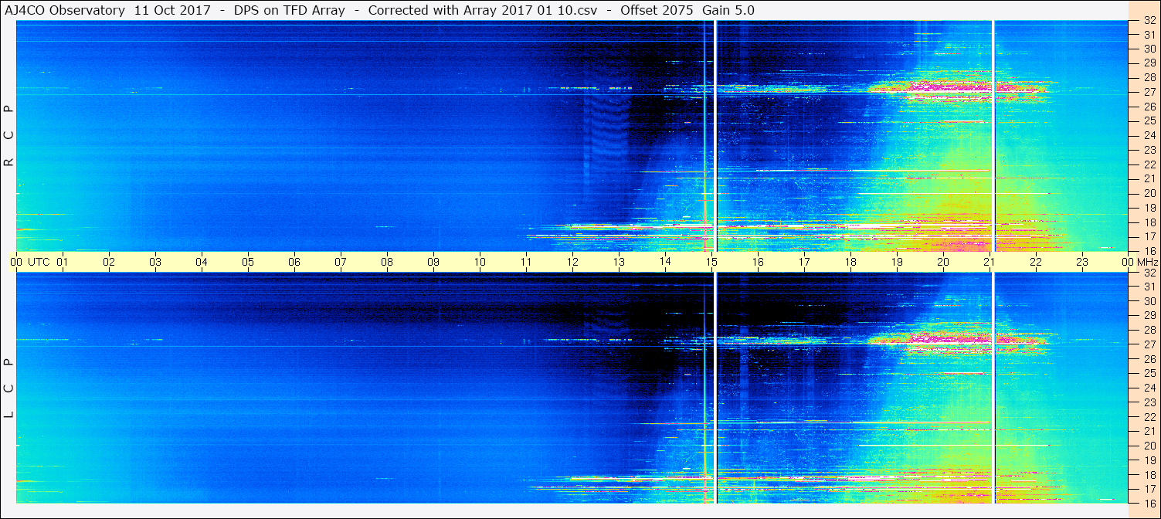Pick the 10 hour mark on time axis
The width and height of the screenshot is (1161, 519).
point(480,262)
